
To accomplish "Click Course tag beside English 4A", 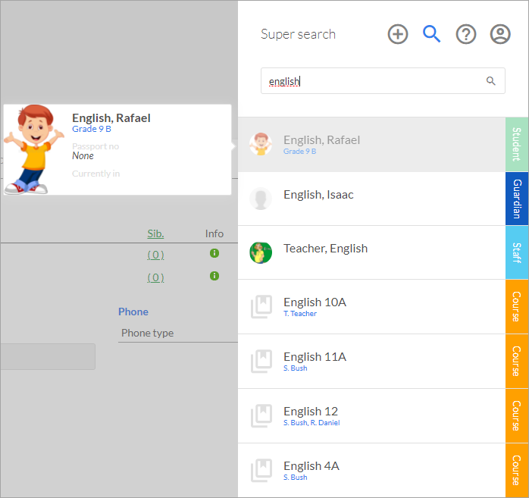I will pyautogui.click(x=517, y=471).
